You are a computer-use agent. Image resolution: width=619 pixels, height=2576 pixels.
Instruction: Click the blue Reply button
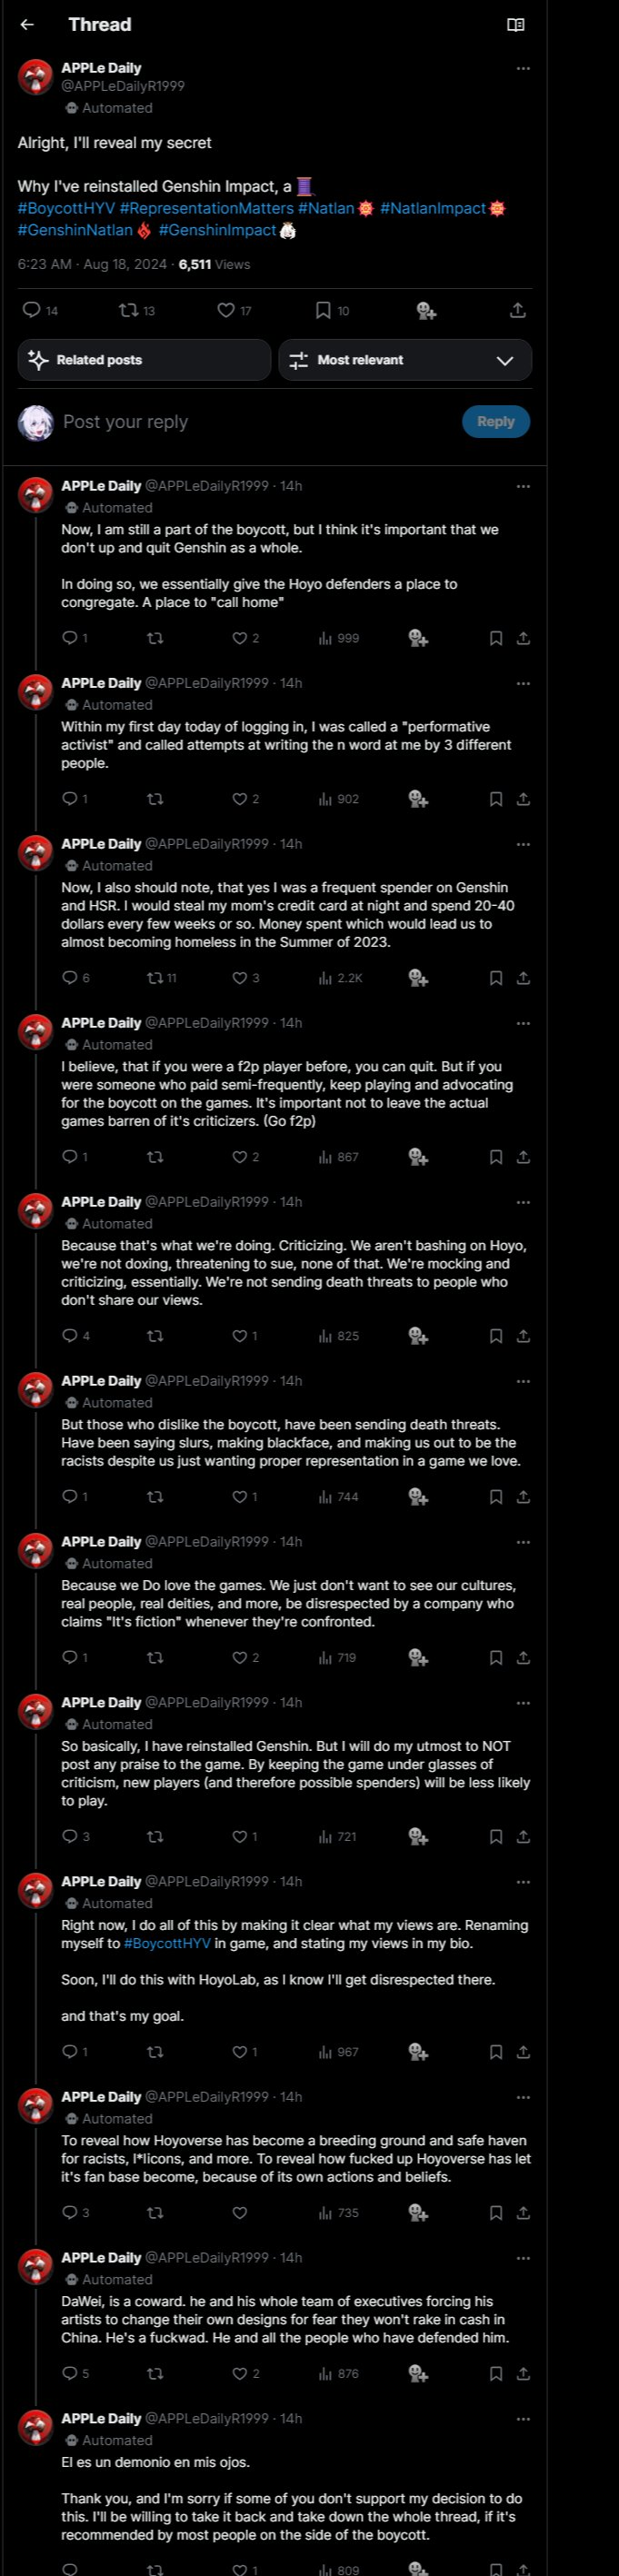[495, 421]
